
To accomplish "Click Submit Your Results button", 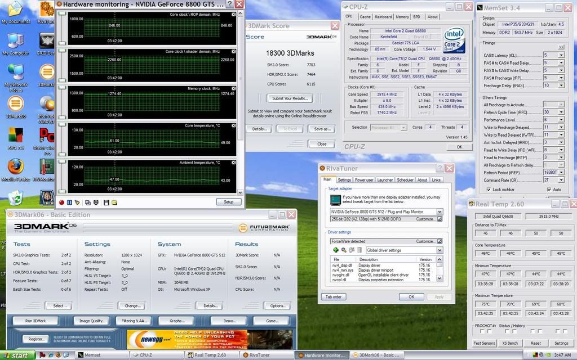I will [x=290, y=98].
